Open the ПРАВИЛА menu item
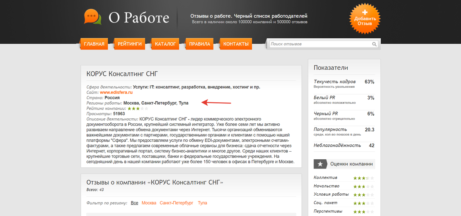This screenshot has height=216, width=461. point(199,44)
